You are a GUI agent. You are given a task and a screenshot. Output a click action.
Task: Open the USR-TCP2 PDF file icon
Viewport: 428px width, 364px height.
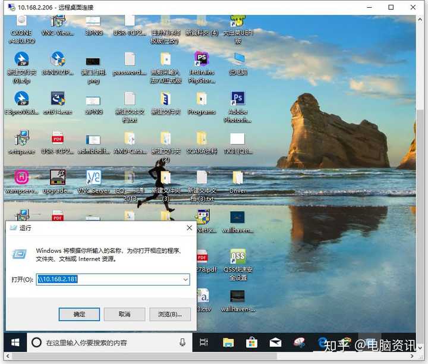[x=58, y=142]
